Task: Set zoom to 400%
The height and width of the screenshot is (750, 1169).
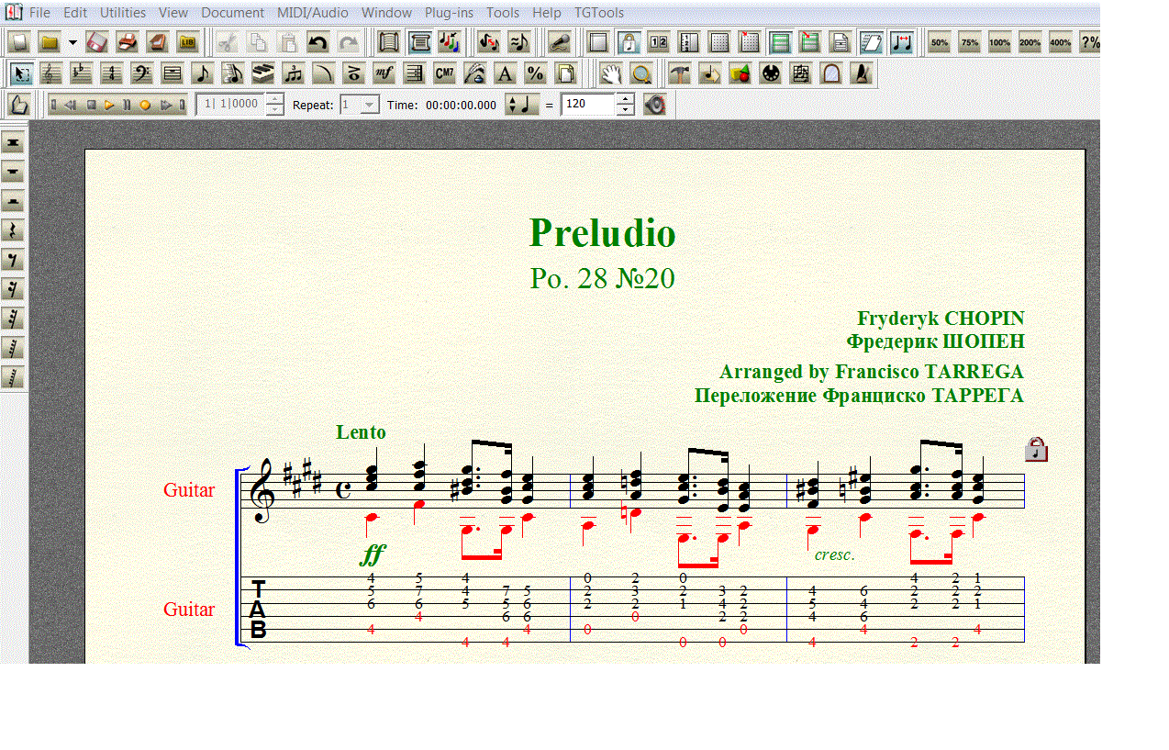Action: click(x=1061, y=42)
